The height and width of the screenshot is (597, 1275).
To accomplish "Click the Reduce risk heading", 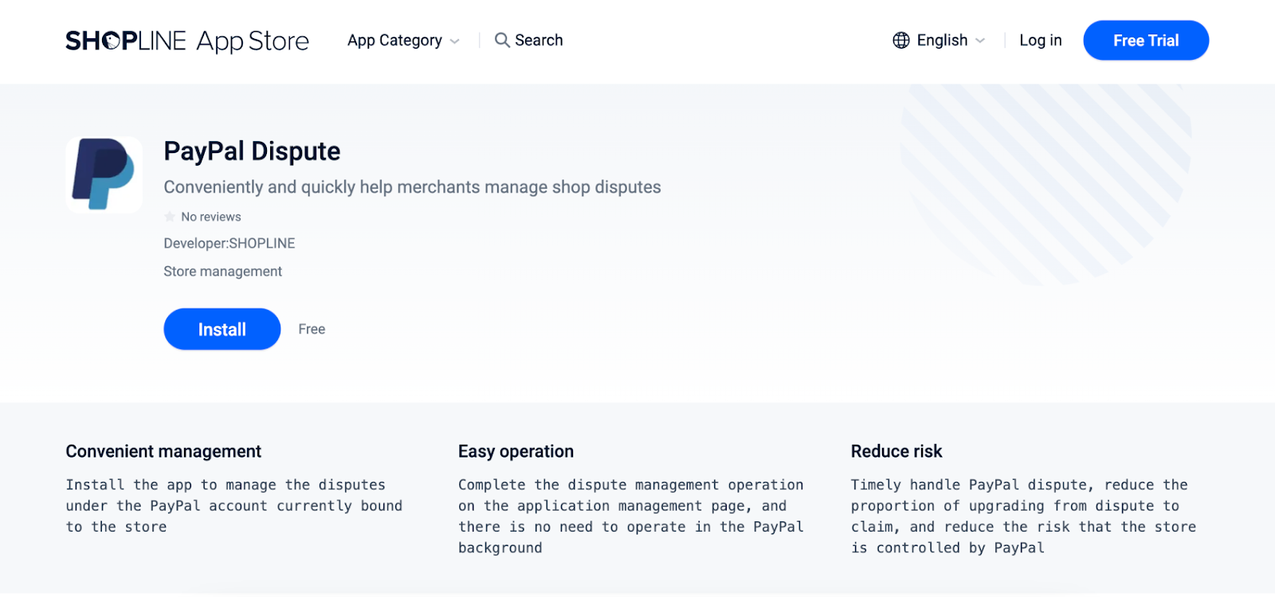I will coord(896,451).
